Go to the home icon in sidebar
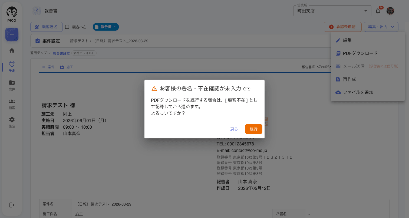This screenshot has width=409, height=218. tap(12, 51)
